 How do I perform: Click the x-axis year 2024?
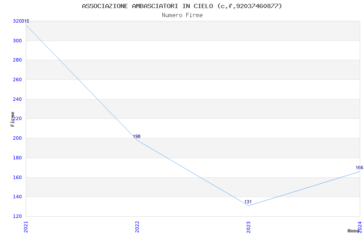tap(360, 226)
